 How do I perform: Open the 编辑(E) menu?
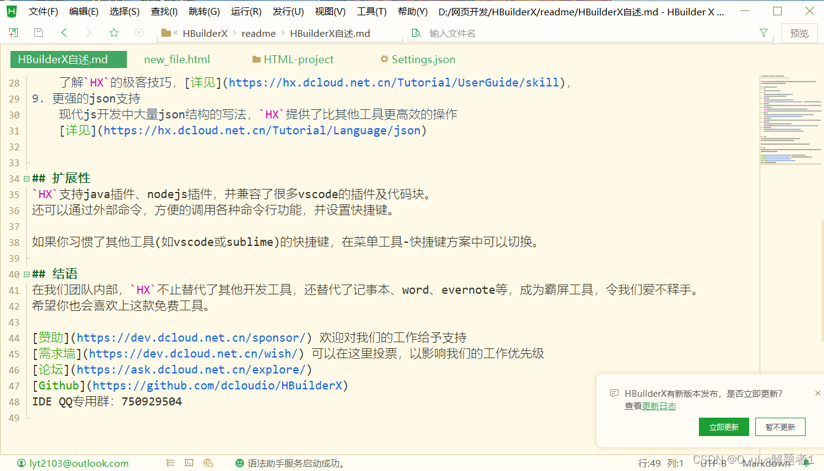coord(84,12)
